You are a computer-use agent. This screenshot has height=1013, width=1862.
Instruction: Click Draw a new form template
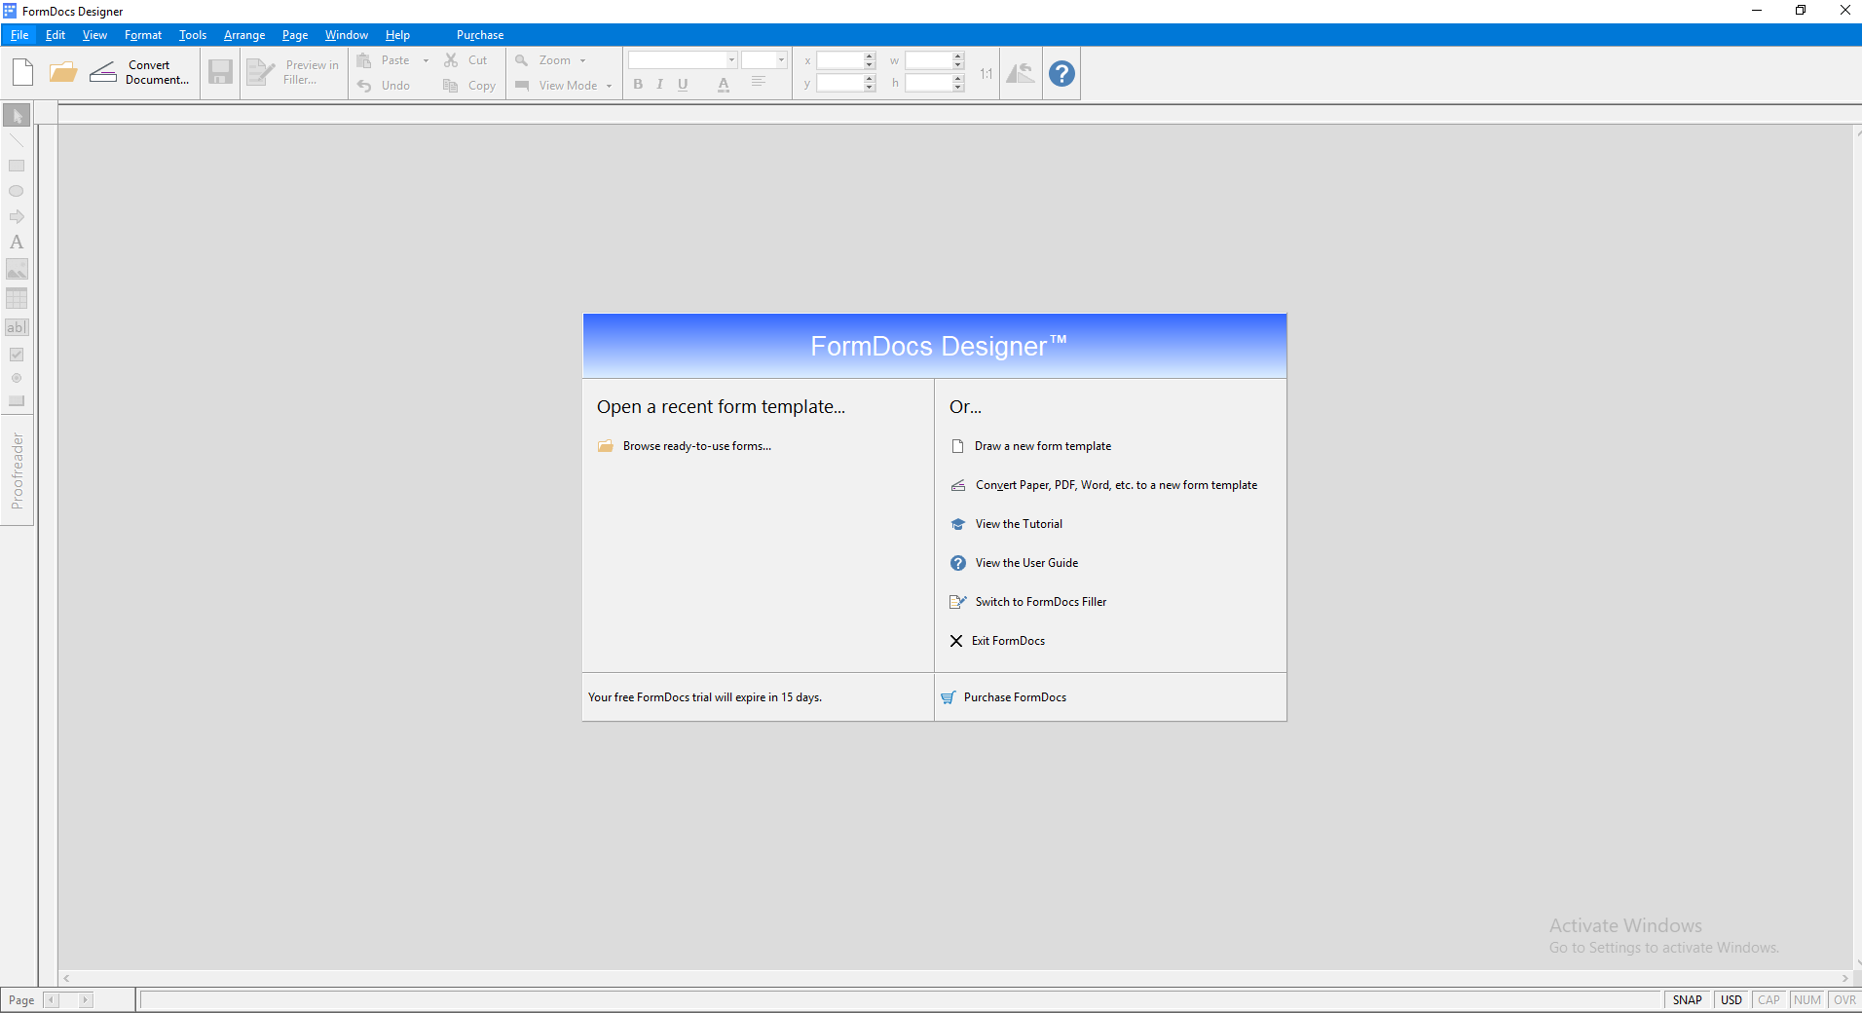click(1031, 446)
